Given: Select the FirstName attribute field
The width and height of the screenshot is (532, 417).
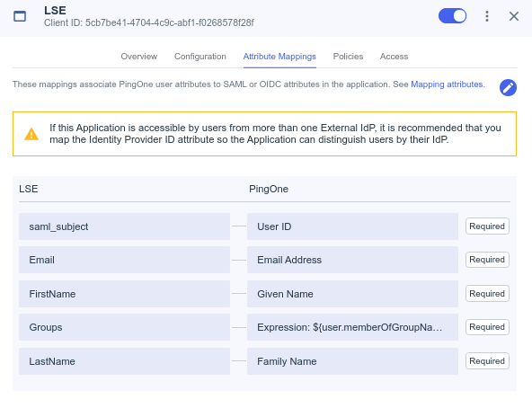Looking at the screenshot, I should (125, 294).
